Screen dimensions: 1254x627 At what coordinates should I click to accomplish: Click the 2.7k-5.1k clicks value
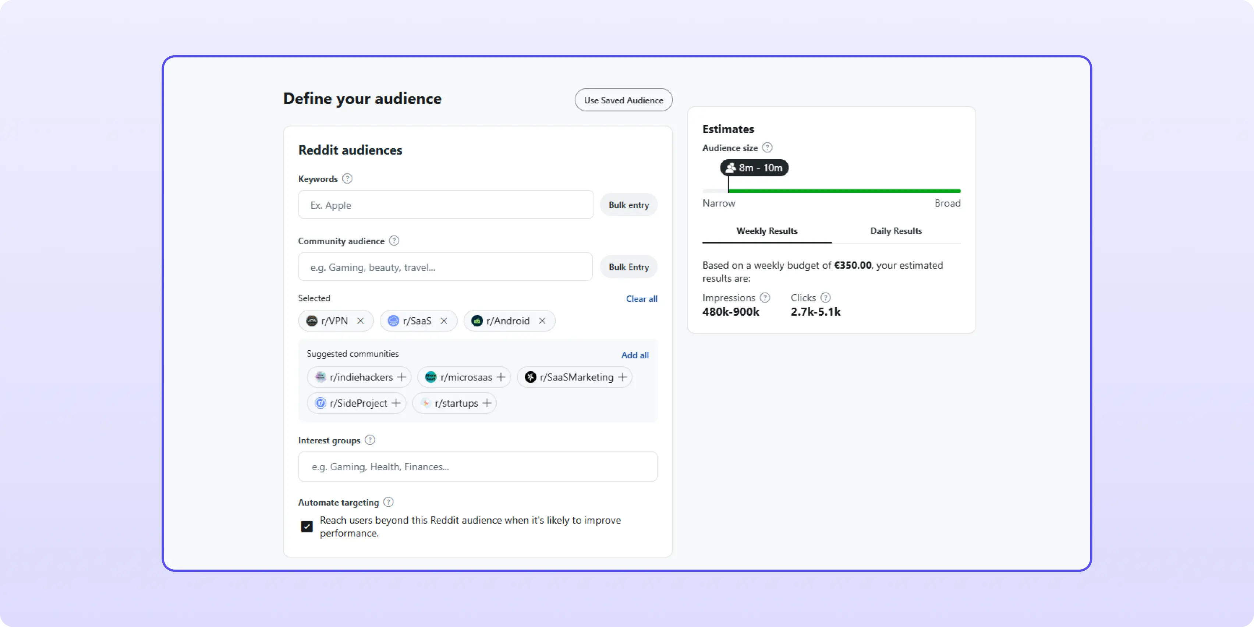click(815, 312)
